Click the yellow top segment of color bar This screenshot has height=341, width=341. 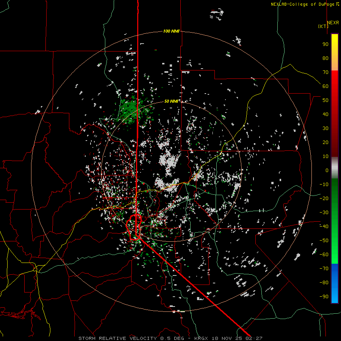pyautogui.click(x=335, y=52)
